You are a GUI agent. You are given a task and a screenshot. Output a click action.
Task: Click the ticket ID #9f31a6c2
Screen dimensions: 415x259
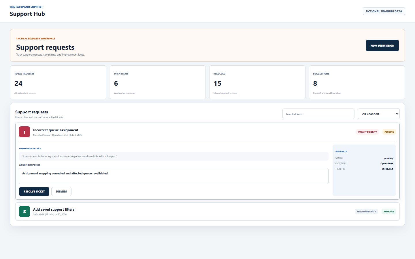pyautogui.click(x=387, y=169)
